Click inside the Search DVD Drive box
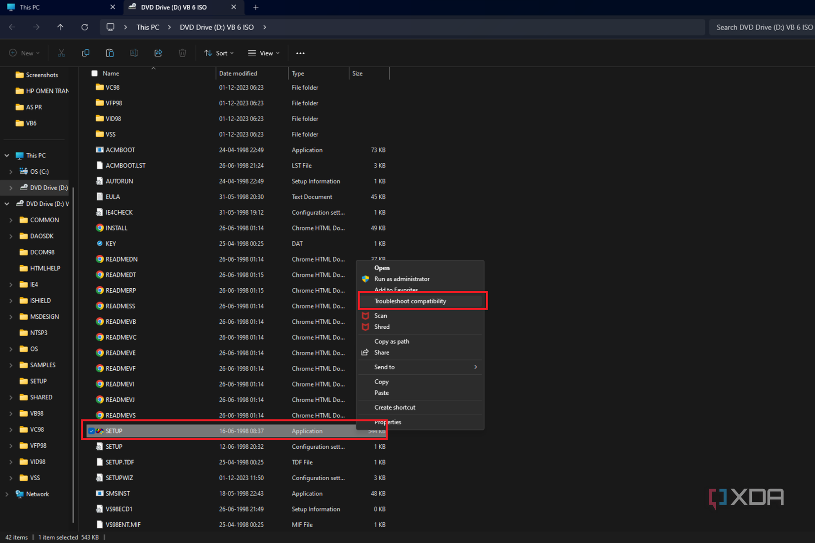Screen dimensions: 815x543 [x=763, y=27]
